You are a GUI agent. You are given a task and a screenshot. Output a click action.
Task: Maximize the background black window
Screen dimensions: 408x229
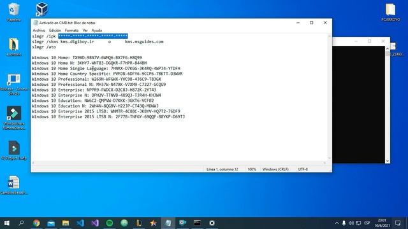370,41
